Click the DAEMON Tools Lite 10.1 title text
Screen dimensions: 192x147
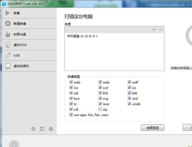(26, 4)
